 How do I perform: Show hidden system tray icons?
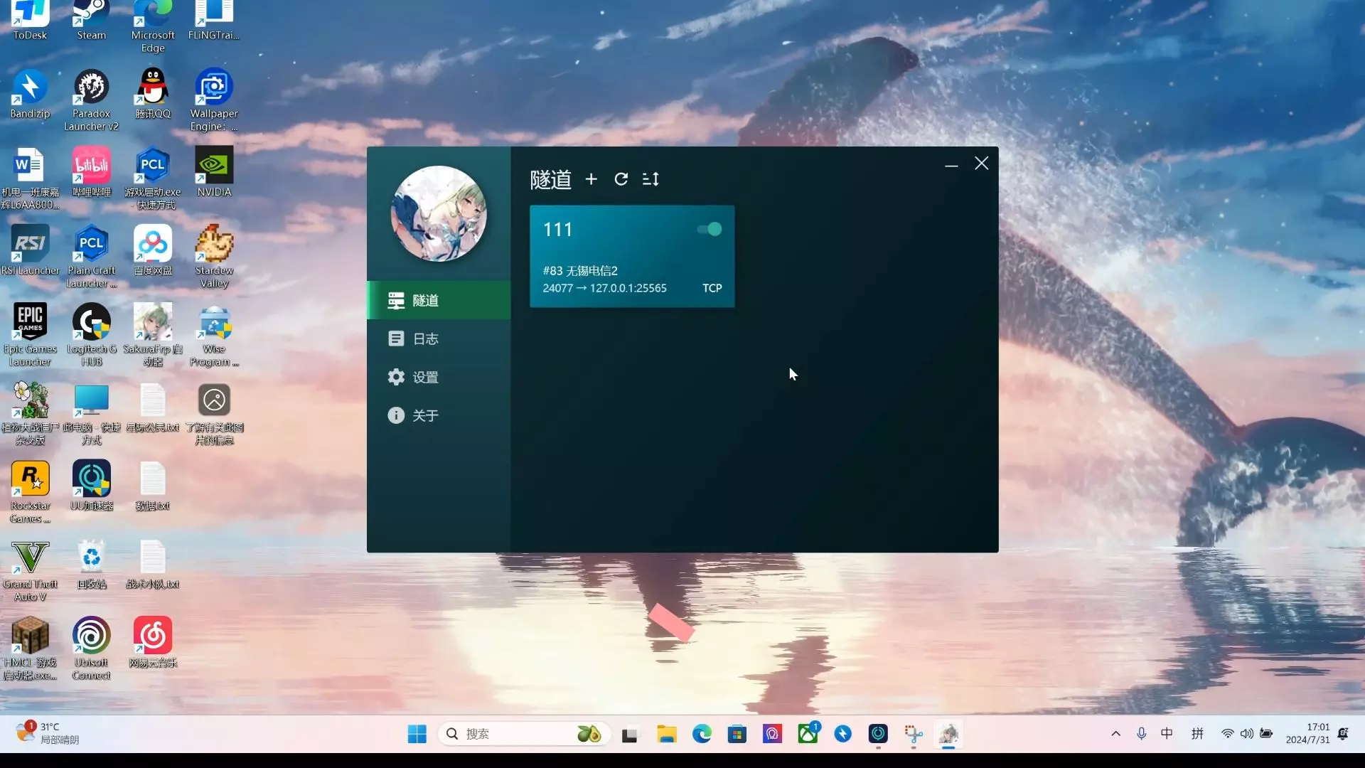pyautogui.click(x=1115, y=734)
